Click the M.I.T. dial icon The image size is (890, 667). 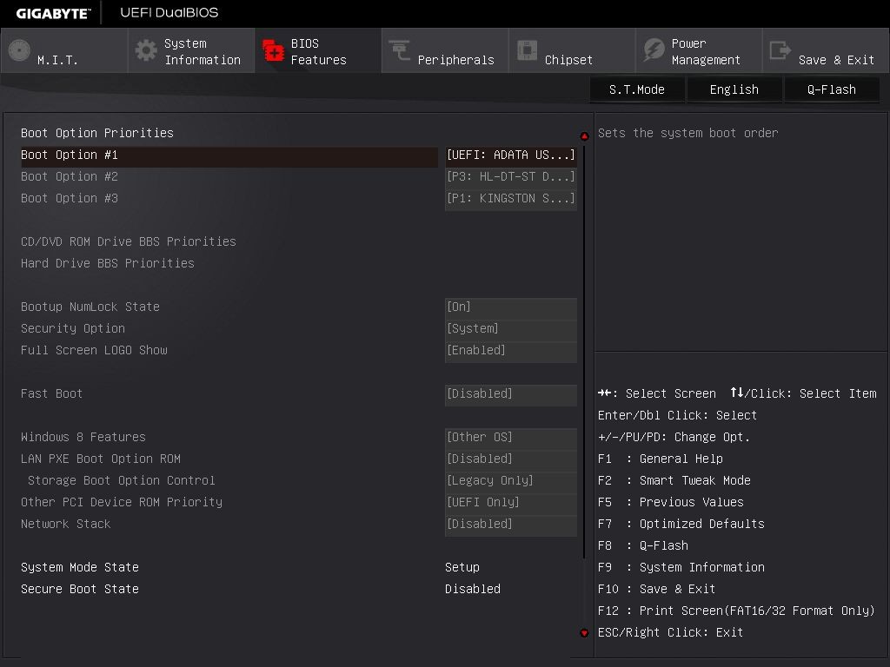pyautogui.click(x=19, y=50)
